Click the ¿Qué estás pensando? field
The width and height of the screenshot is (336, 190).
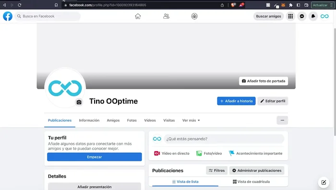(224, 139)
